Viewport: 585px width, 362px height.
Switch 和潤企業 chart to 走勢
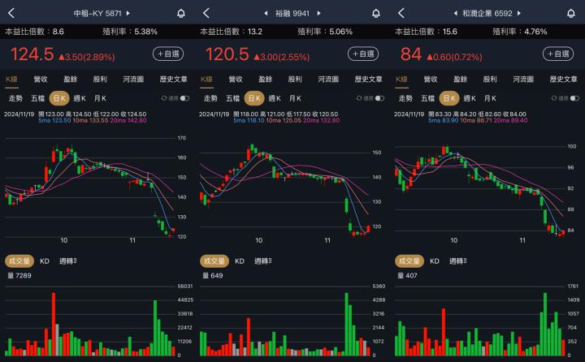[405, 98]
